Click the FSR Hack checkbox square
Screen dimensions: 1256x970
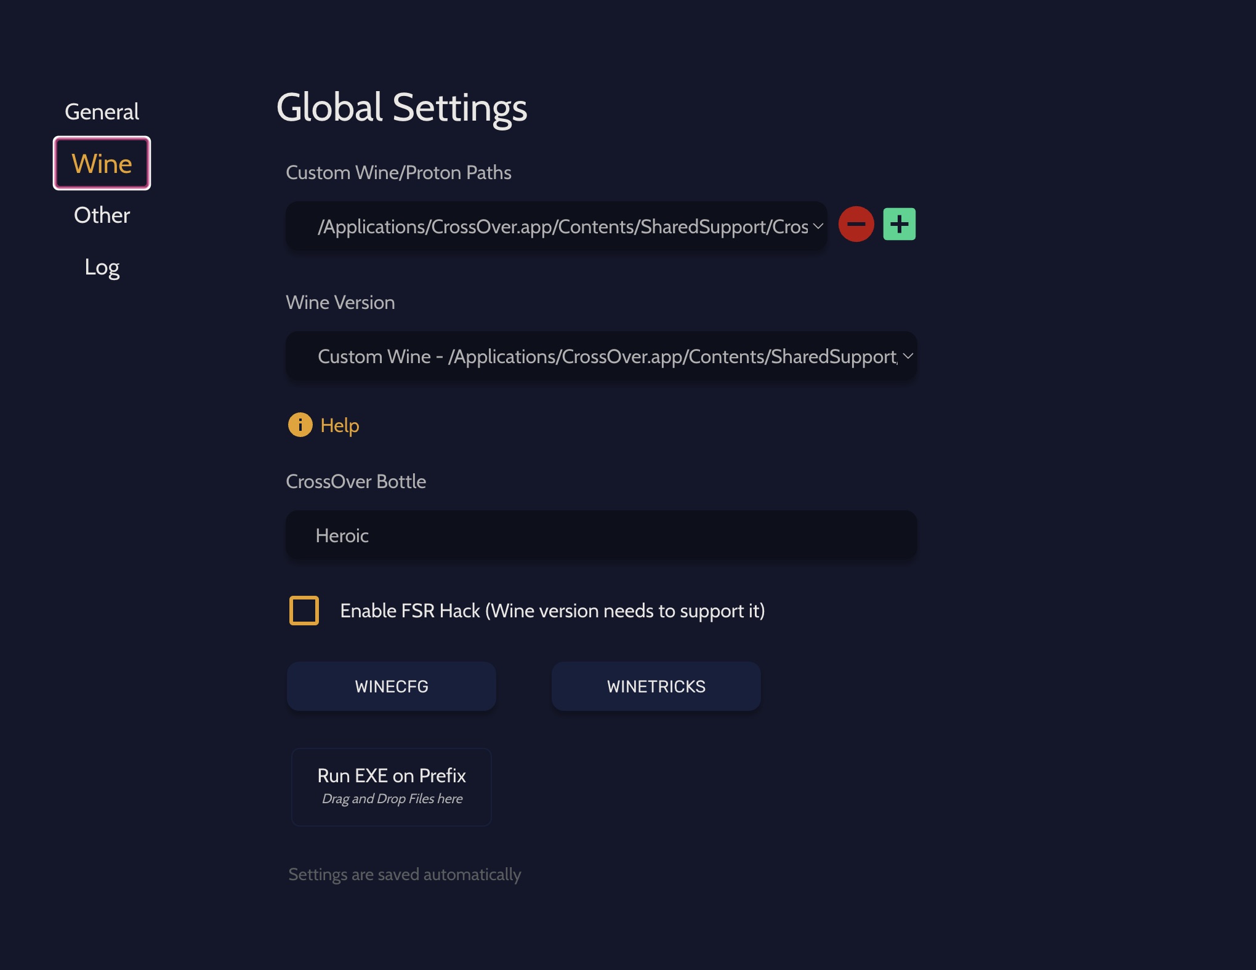303,611
